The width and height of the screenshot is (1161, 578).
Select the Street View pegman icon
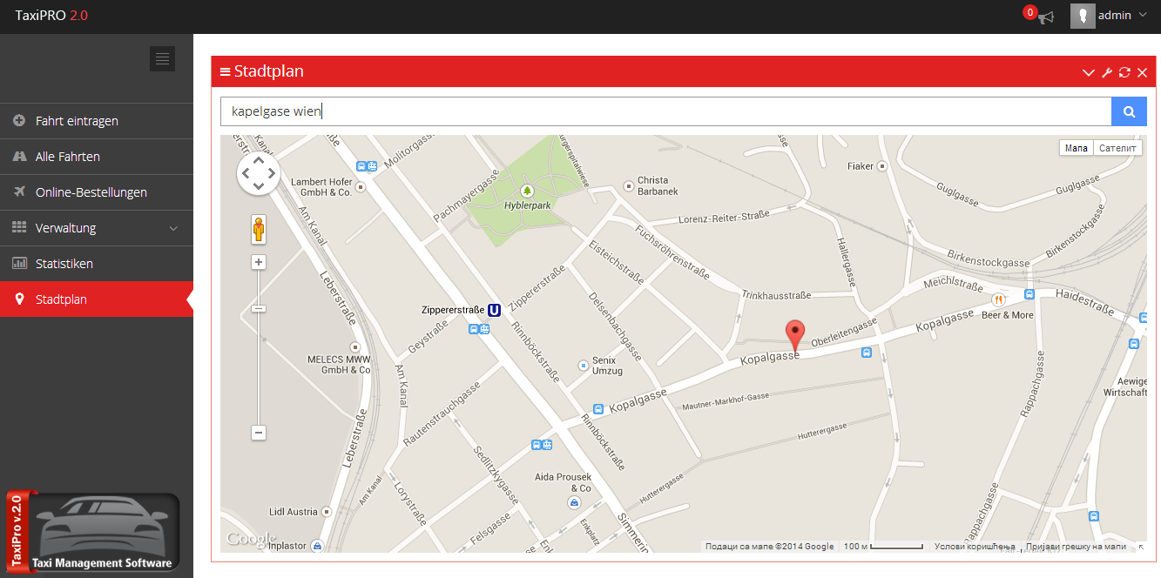point(259,230)
